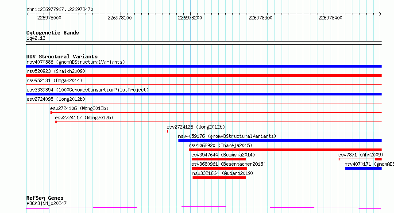Open esv2724095 (Wong2012b) variant label
The height and width of the screenshot is (213, 394).
pos(56,99)
